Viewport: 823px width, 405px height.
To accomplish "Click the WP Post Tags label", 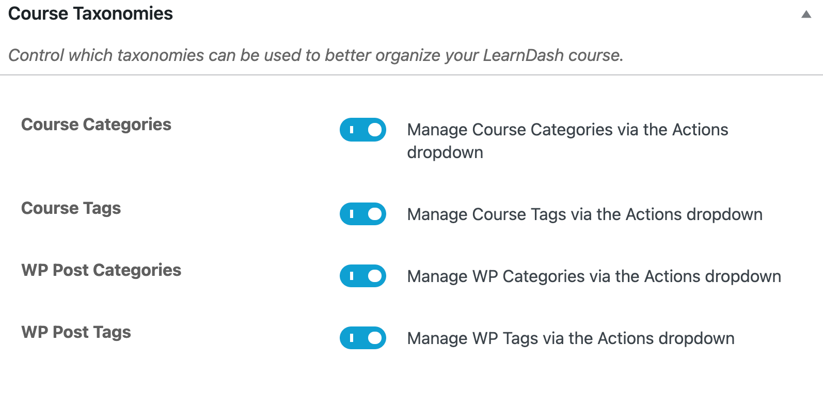I will tap(76, 332).
